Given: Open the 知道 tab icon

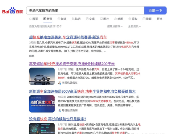Looking at the screenshot, I should pos(59,19).
